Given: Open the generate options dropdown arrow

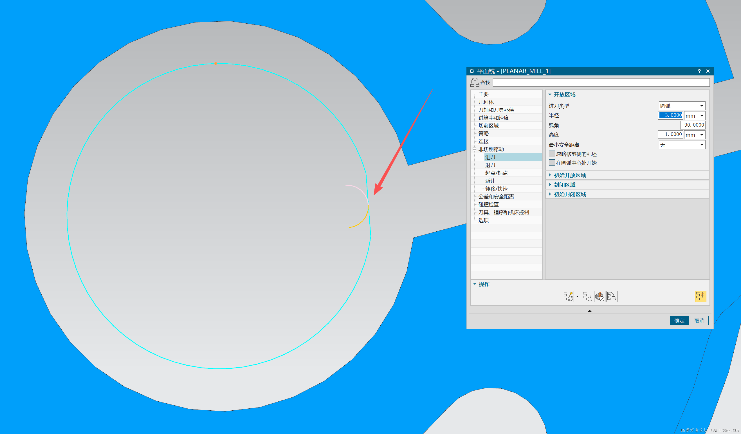Looking at the screenshot, I should tap(577, 297).
